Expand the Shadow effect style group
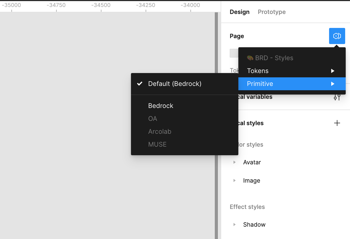 point(235,224)
